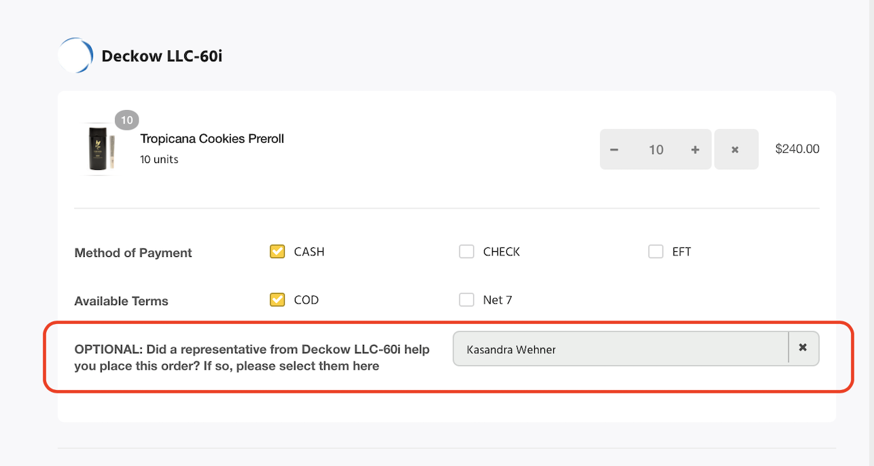
Task: Click the quantity field showing 10
Action: tap(655, 149)
